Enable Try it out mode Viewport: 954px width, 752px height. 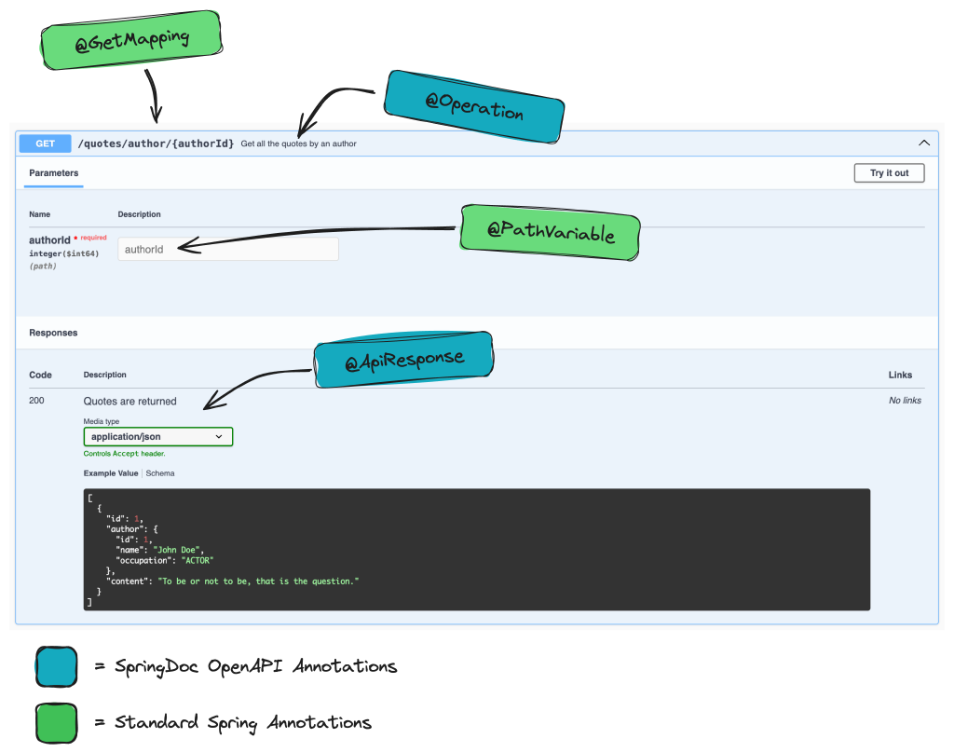888,172
